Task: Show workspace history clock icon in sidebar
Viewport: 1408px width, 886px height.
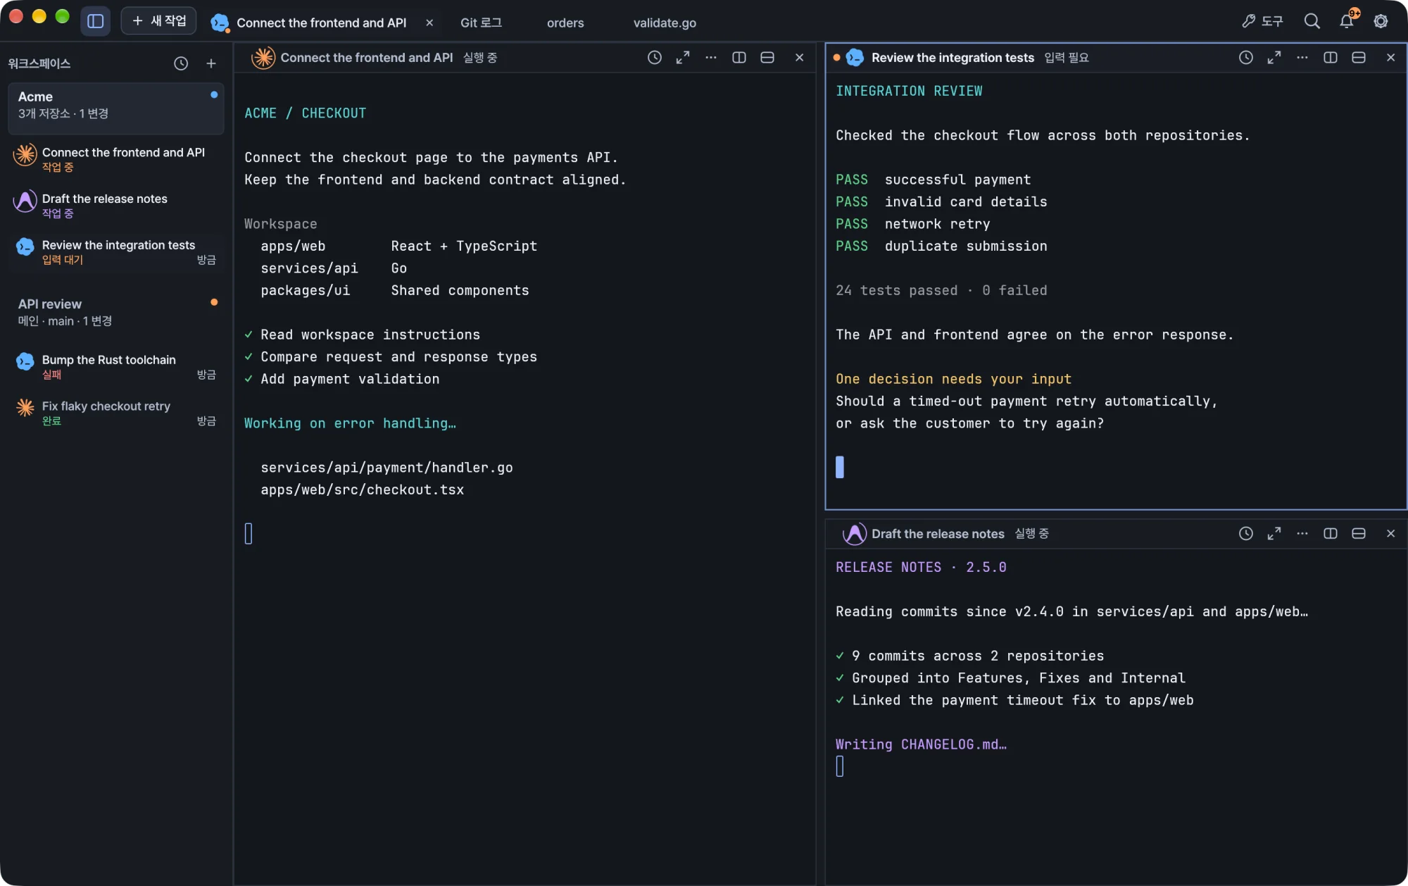Action: [x=181, y=63]
